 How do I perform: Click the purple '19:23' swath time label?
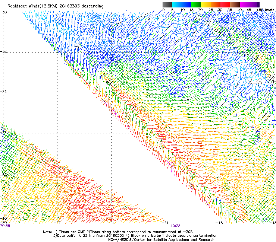176,226
